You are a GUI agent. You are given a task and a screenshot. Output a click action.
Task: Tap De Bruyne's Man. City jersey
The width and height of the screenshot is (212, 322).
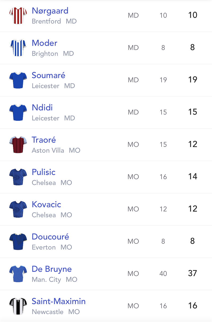(18, 274)
